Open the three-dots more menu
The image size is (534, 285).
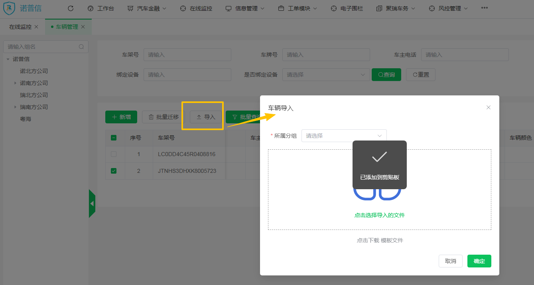484,8
